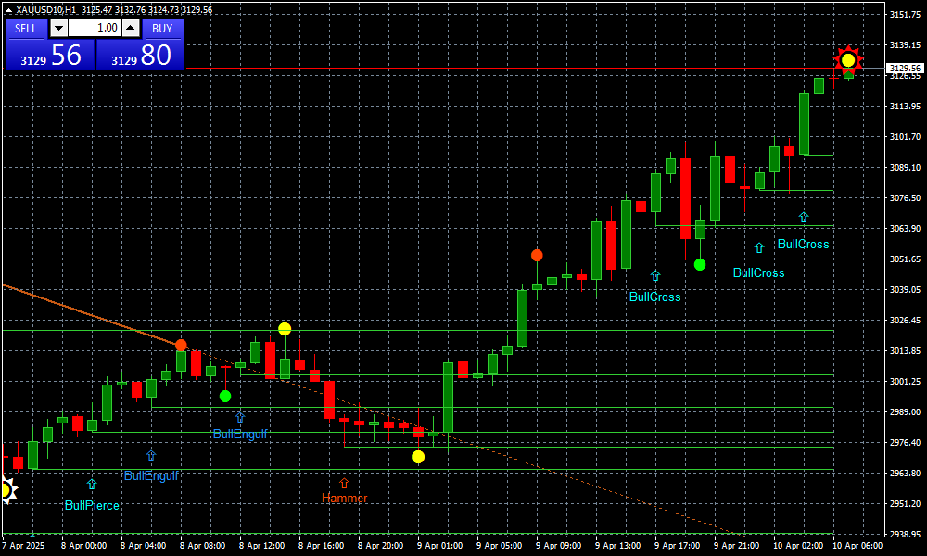
Task: Increase trade volume with the up arrow
Action: coord(130,29)
